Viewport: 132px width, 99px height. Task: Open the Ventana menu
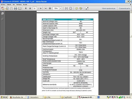19,4
